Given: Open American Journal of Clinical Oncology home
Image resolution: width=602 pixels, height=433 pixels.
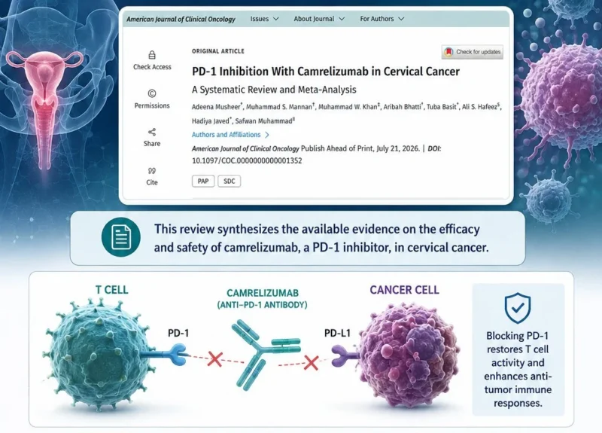Looking at the screenshot, I should point(181,19).
